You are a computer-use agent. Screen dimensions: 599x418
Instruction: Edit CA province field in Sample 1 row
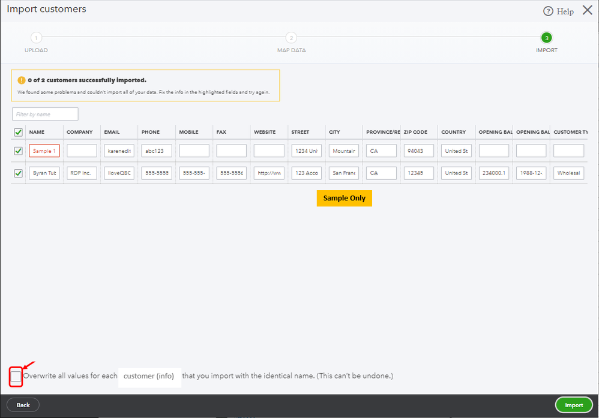pos(381,151)
